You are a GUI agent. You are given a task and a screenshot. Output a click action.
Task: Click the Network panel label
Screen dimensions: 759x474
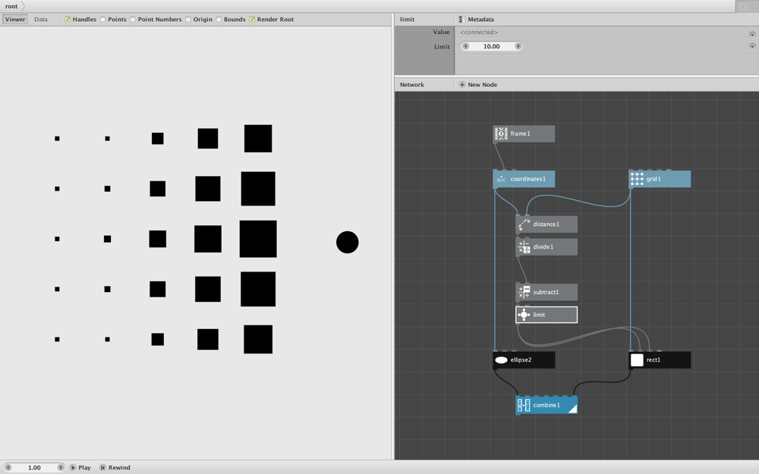[412, 85]
